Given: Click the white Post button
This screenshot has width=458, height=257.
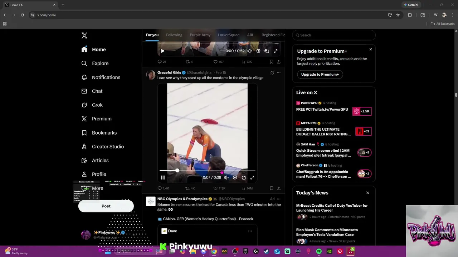Looking at the screenshot, I should pos(106,206).
